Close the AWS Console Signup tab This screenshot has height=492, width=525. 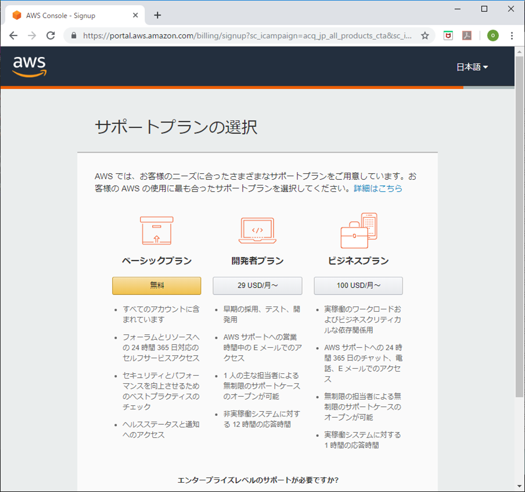click(x=135, y=15)
